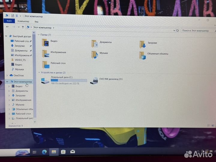Click the Windows search area on taskbar
This screenshot has height=162, width=216.
pos(15,152)
